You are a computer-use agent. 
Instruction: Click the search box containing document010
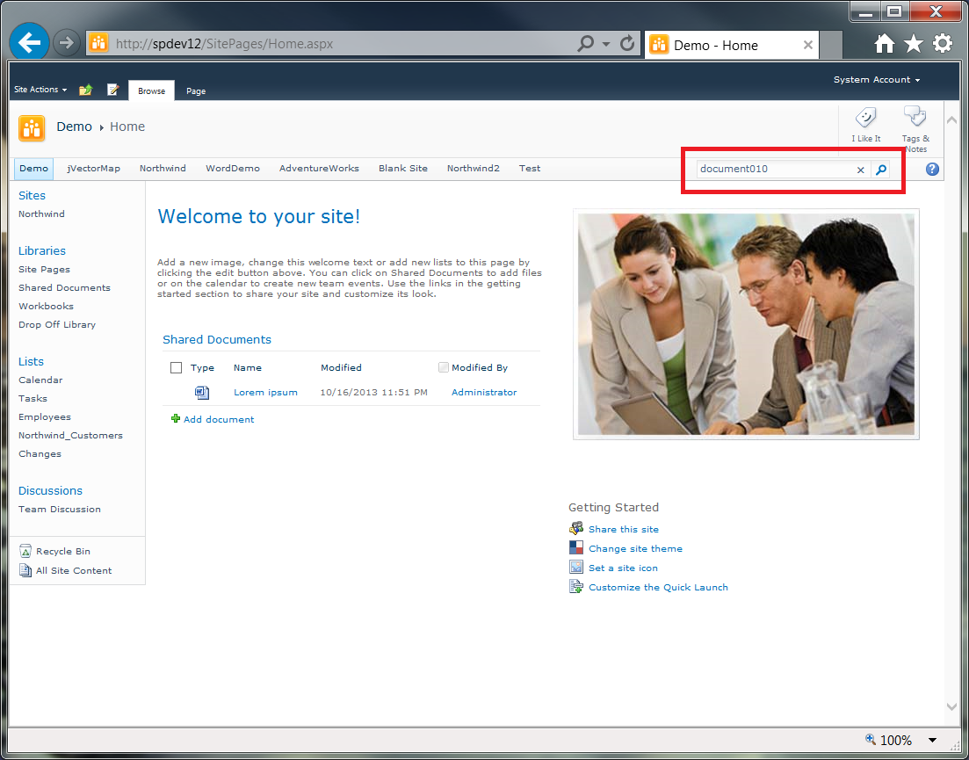point(775,170)
